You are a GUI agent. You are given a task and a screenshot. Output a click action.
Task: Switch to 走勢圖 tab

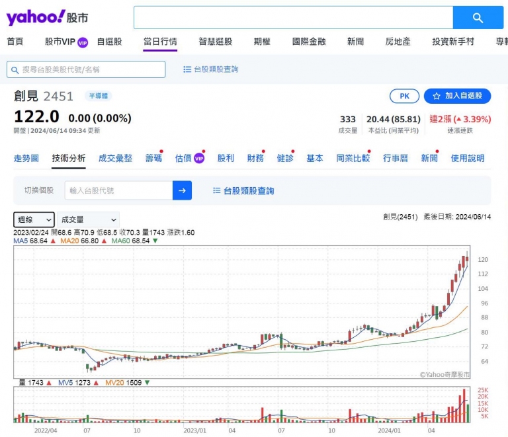(26, 158)
